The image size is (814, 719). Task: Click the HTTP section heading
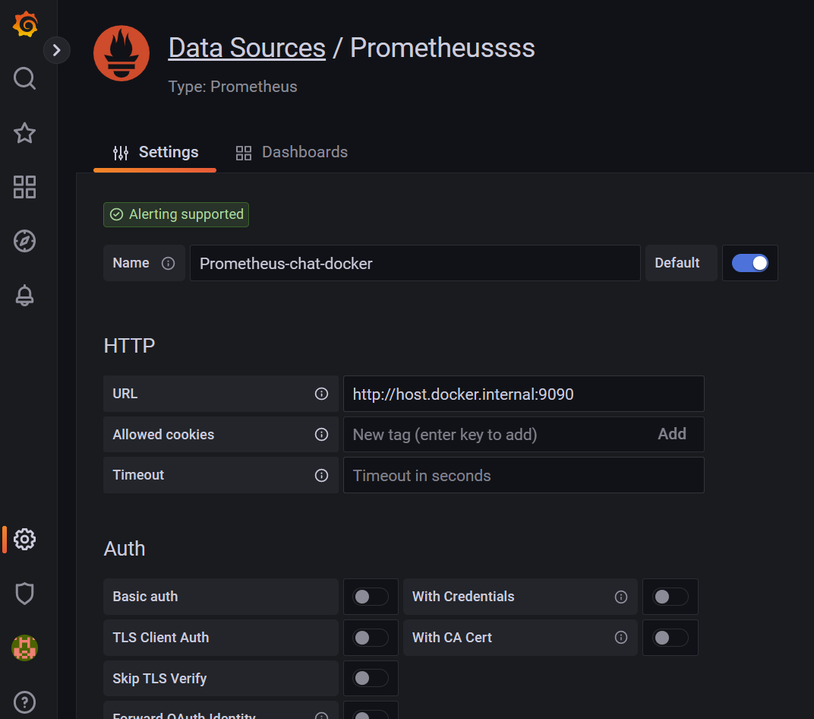coord(129,346)
